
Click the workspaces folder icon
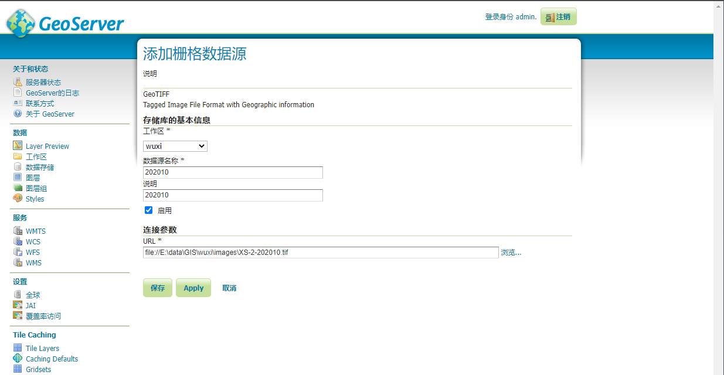18,156
